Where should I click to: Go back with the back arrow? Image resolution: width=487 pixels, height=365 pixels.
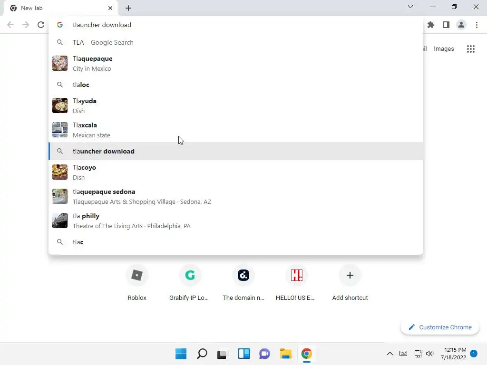tap(10, 25)
